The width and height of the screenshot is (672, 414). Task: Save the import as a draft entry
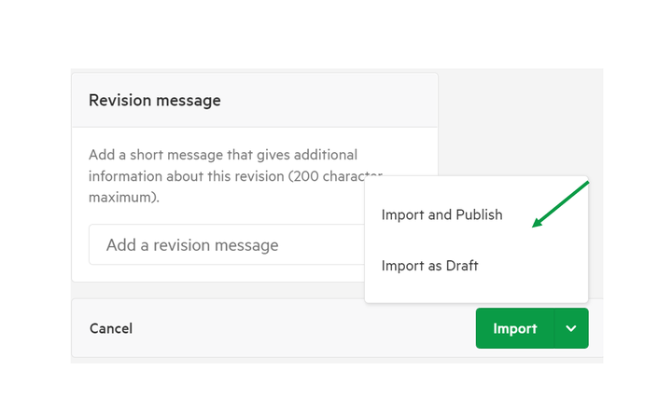(x=430, y=266)
